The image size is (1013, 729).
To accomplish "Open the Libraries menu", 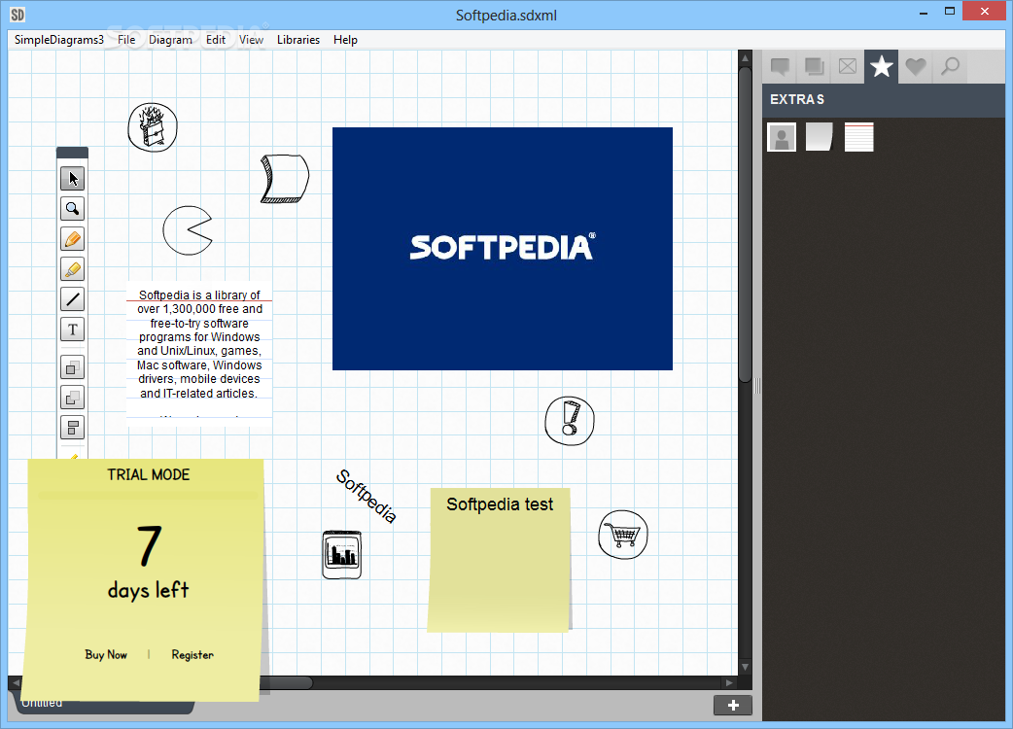I will pos(298,40).
